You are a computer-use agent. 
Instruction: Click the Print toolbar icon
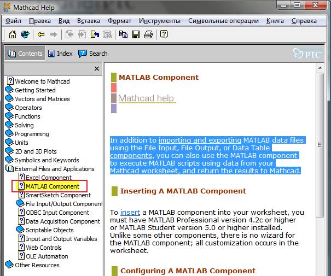[x=148, y=34]
